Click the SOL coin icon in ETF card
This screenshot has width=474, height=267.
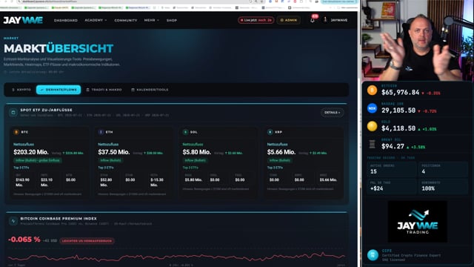(x=186, y=132)
